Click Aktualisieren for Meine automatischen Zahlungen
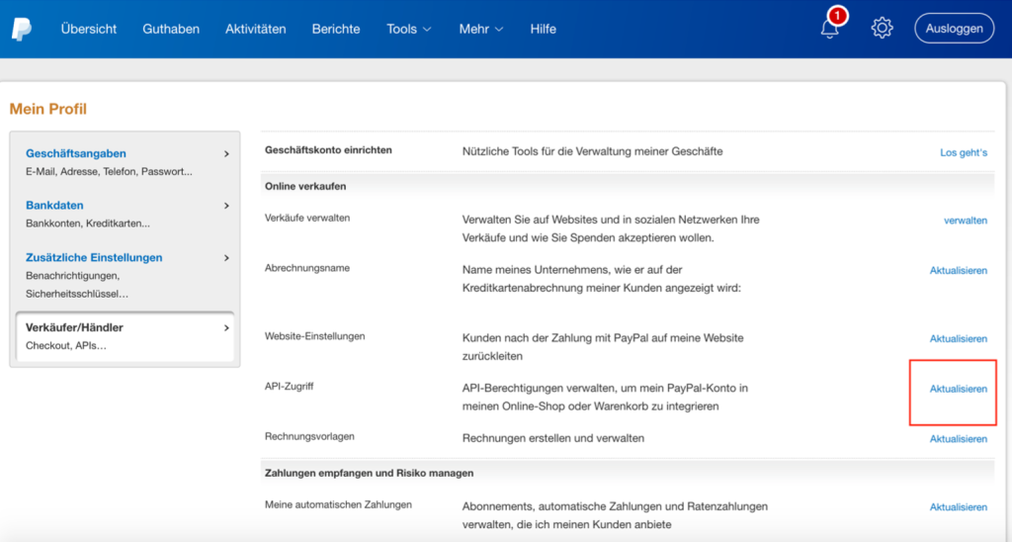Viewport: 1012px width, 542px height. 959,507
